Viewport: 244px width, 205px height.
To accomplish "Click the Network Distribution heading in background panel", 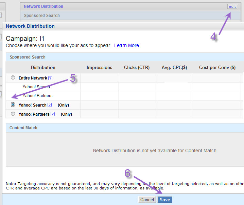I will (x=43, y=6).
